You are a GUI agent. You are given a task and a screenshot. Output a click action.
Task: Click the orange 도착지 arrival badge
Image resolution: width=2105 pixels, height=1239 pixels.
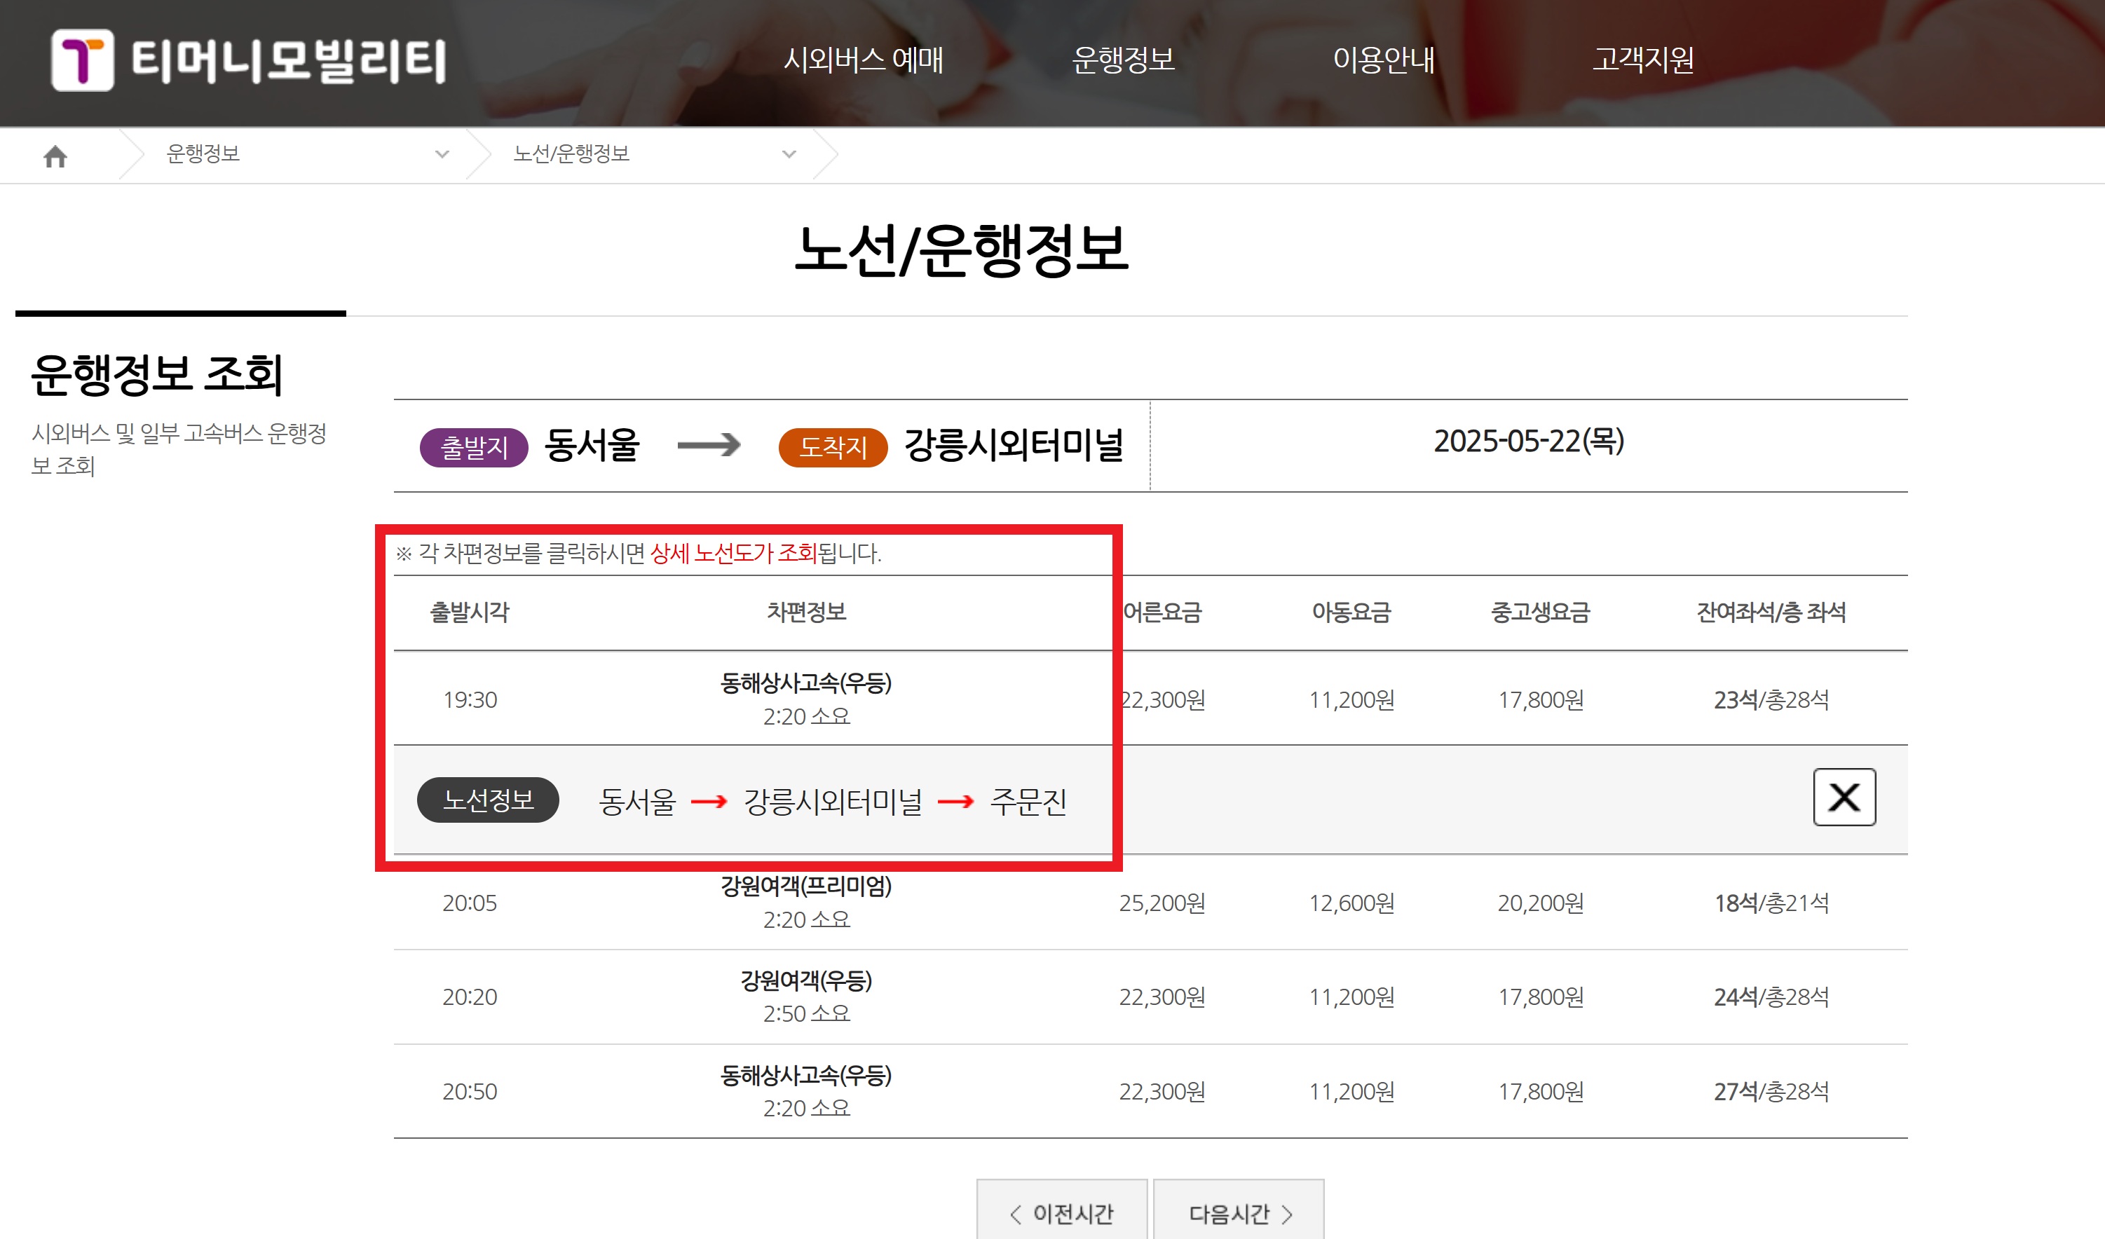pos(832,448)
